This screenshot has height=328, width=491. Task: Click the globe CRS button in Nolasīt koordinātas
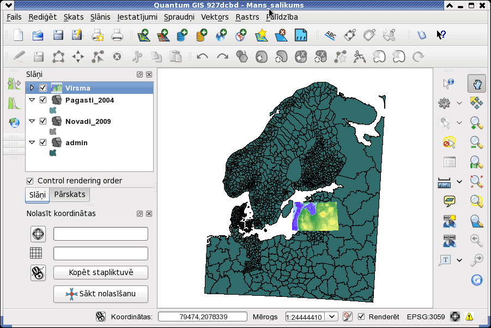(38, 234)
